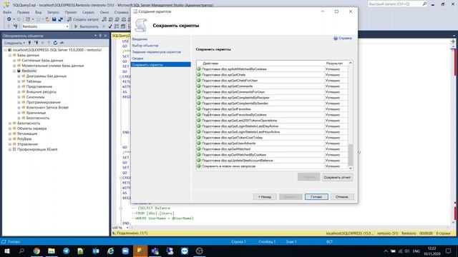Image resolution: width=458 pixels, height=257 pixels.
Task: Open the Соединить dropdown in Object Explorer
Action: point(14,43)
